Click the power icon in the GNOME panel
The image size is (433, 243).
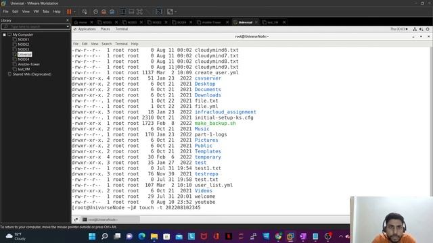click(428, 29)
